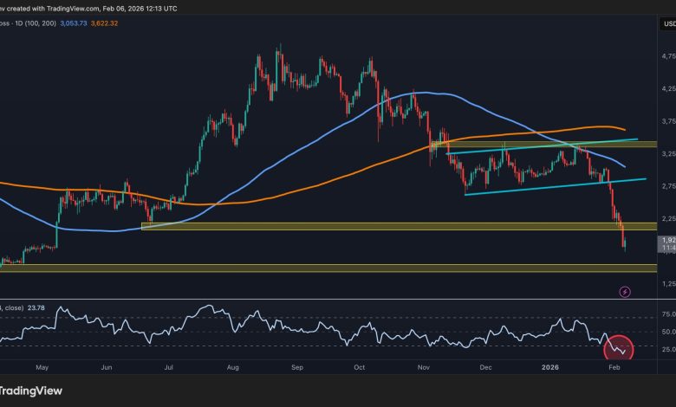Click the Feb label on time axis
The height and width of the screenshot is (407, 676).
[x=612, y=367]
